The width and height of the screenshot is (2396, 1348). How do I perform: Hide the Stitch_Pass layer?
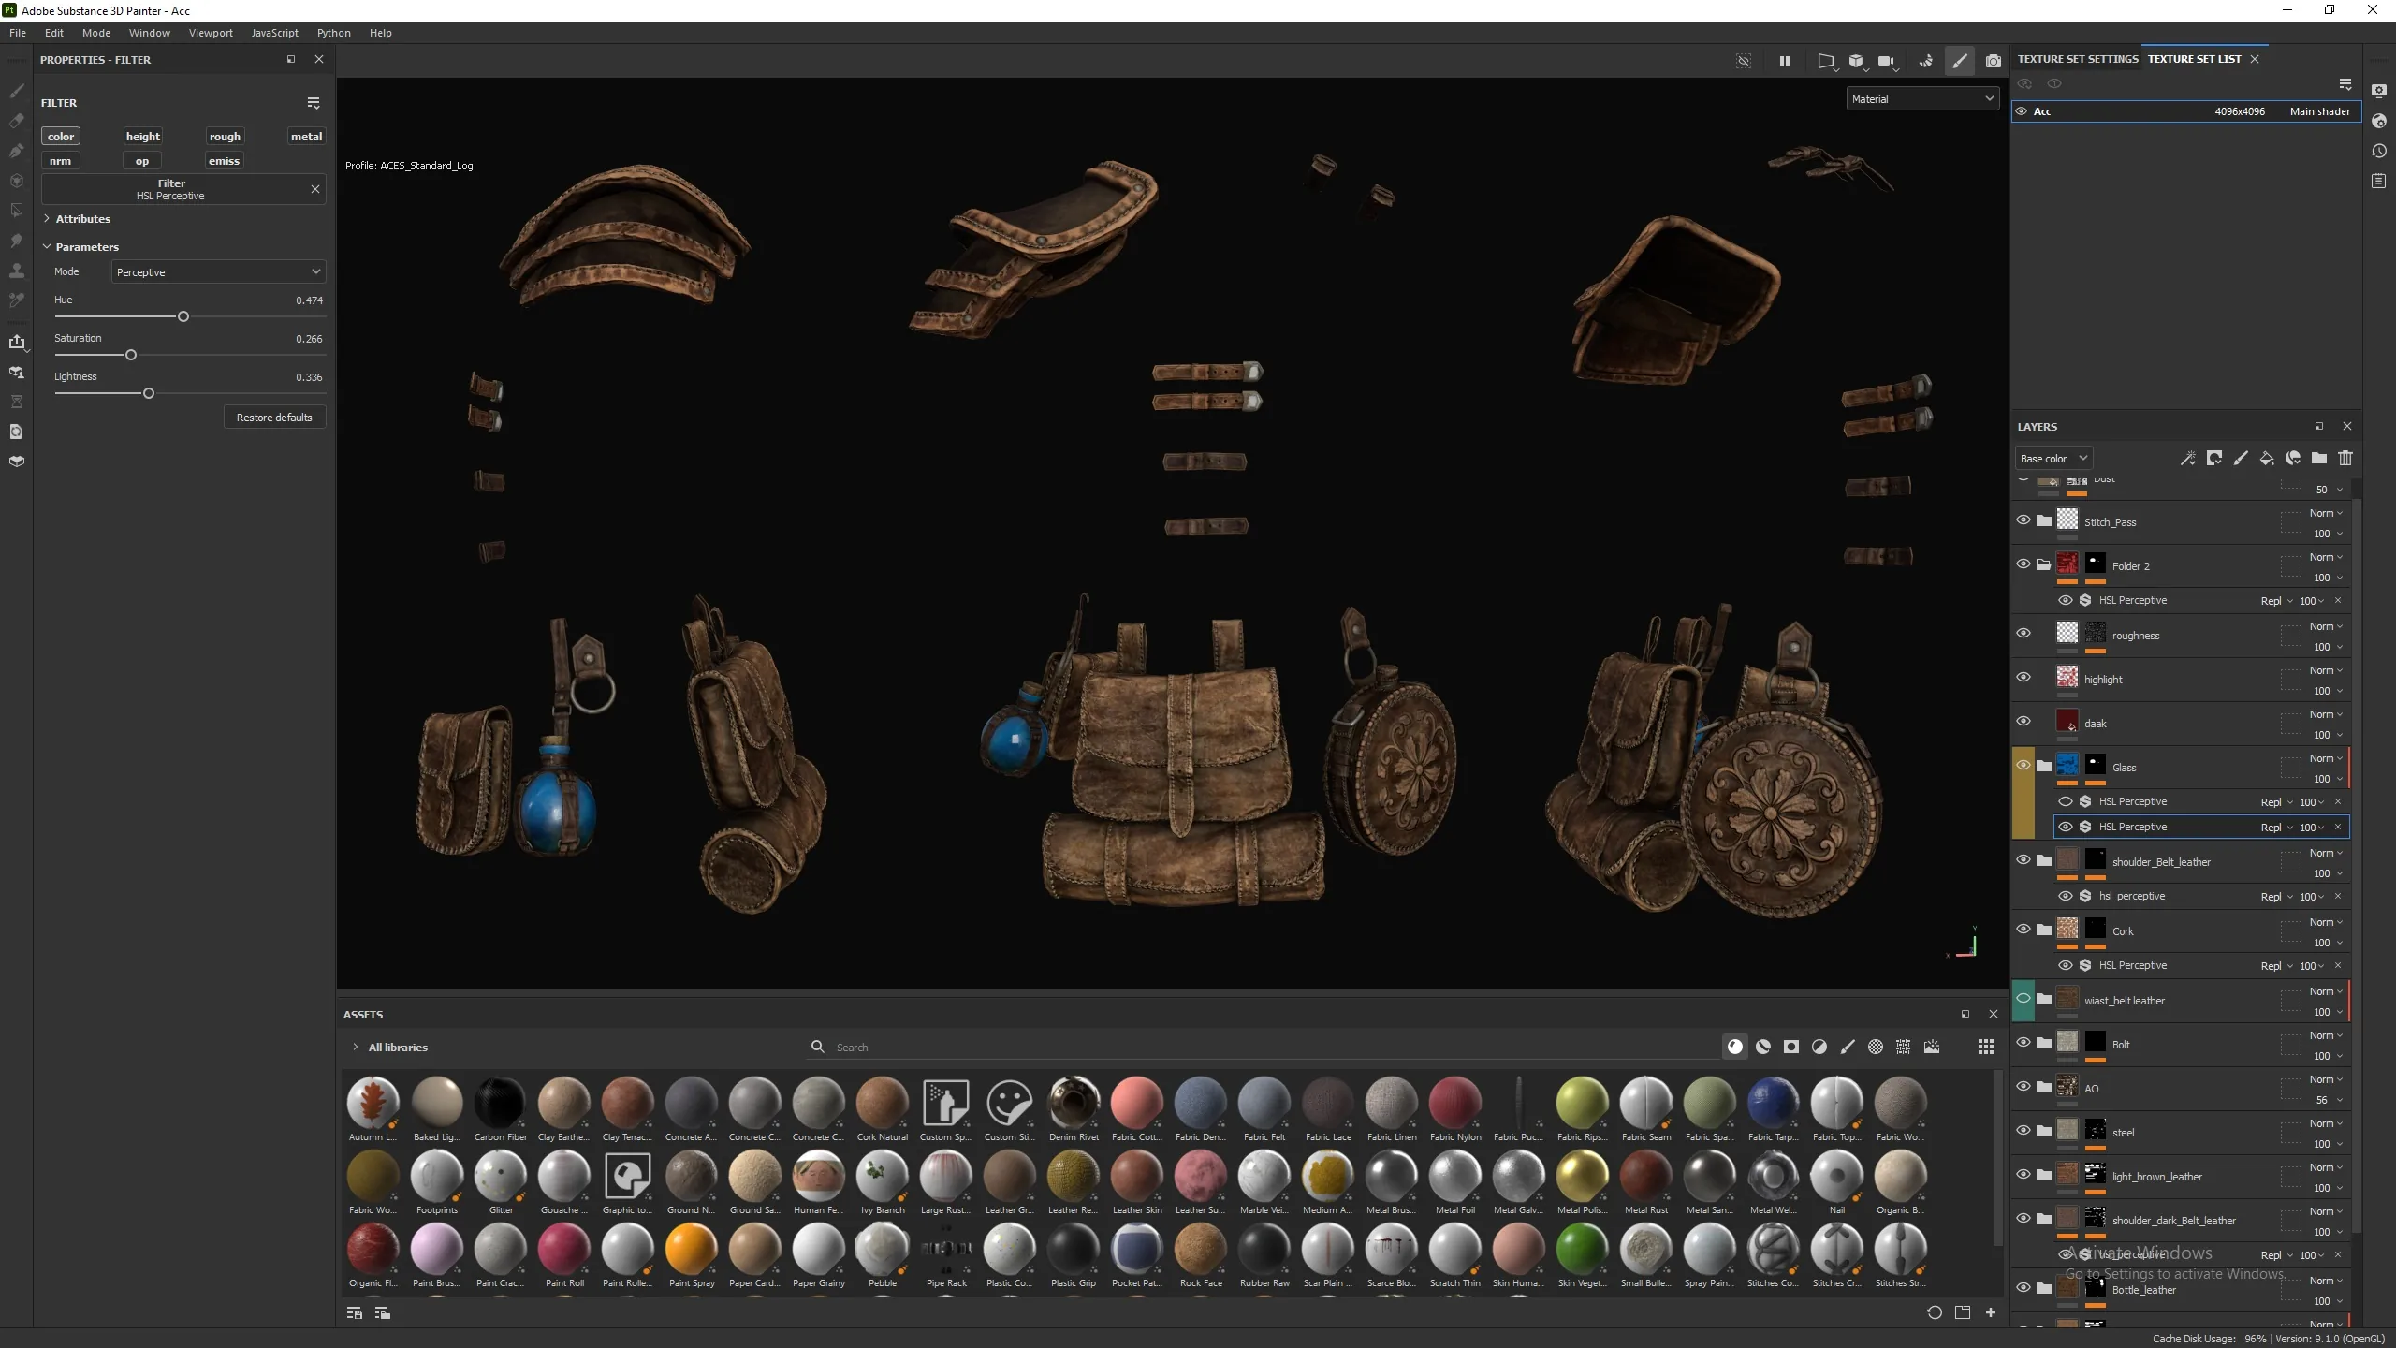2023,520
